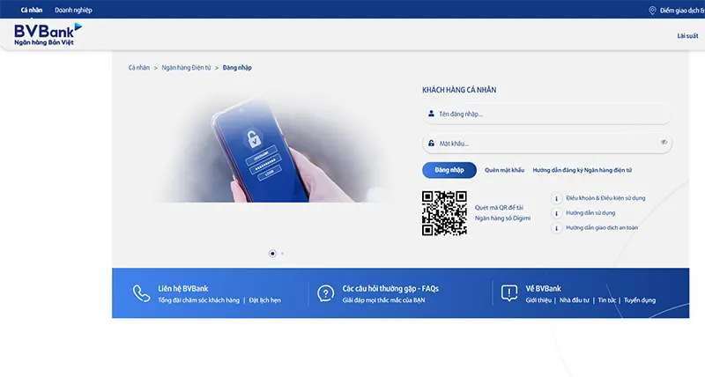705x377 pixels.
Task: Select the first carousel dot indicator
Action: [x=272, y=254]
